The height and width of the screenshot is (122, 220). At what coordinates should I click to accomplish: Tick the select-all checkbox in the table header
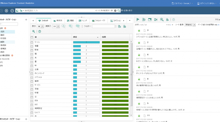32,37
